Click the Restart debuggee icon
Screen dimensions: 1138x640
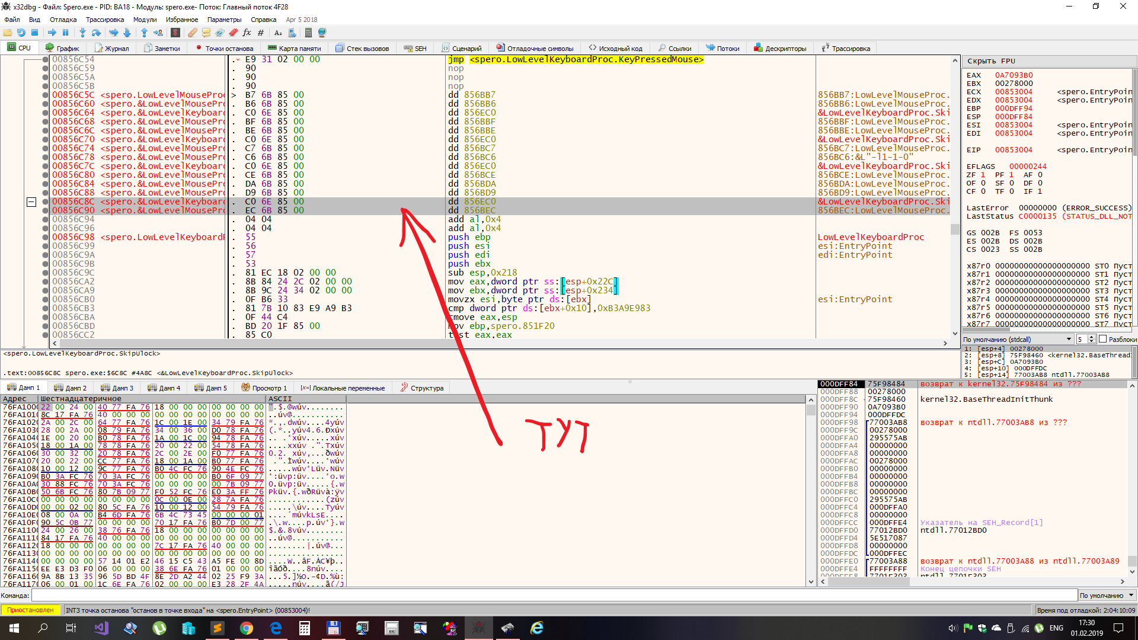(x=21, y=33)
